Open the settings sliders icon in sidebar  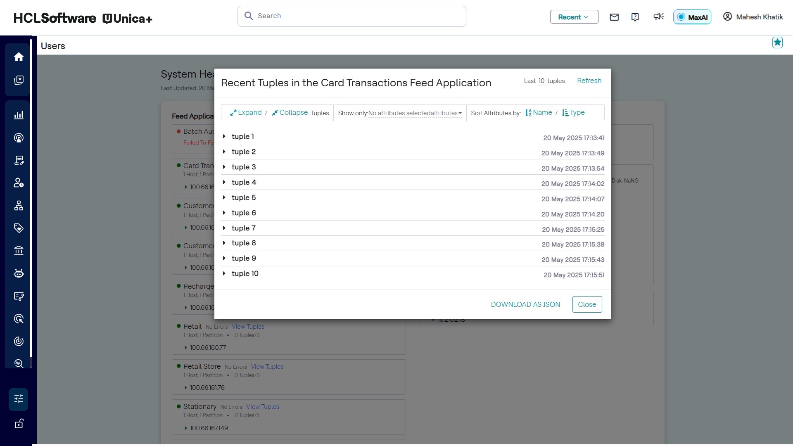(x=19, y=399)
